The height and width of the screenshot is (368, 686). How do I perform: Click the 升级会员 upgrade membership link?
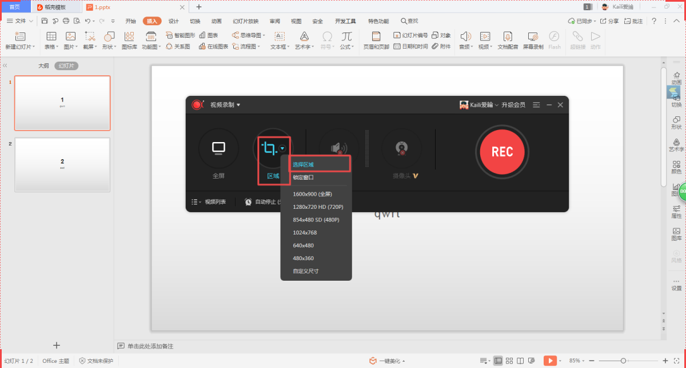(513, 105)
